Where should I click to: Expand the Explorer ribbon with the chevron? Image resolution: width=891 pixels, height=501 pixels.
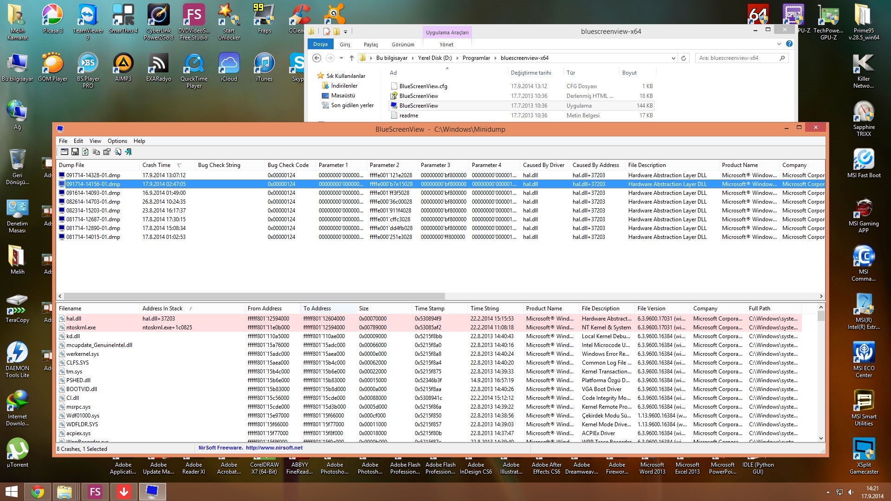click(x=779, y=44)
